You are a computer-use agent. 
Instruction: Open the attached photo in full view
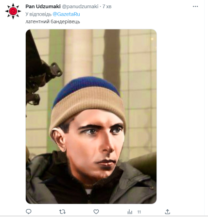click(x=91, y=117)
